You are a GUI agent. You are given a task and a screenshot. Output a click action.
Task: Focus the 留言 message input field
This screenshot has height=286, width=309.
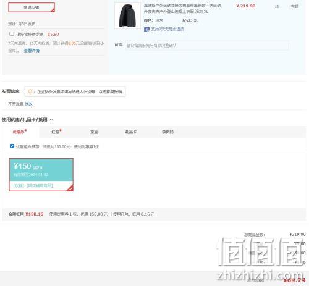point(206,46)
